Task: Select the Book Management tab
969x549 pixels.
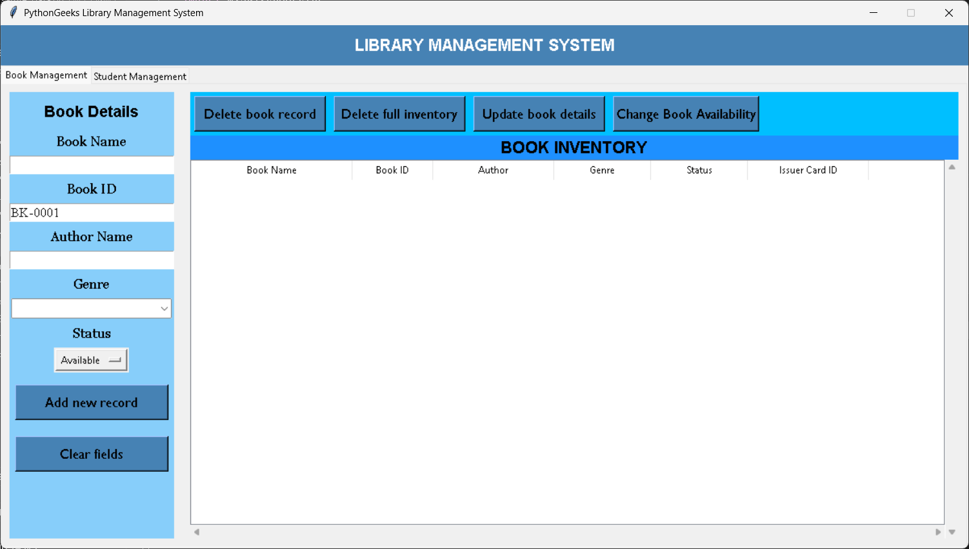Action: (46, 75)
